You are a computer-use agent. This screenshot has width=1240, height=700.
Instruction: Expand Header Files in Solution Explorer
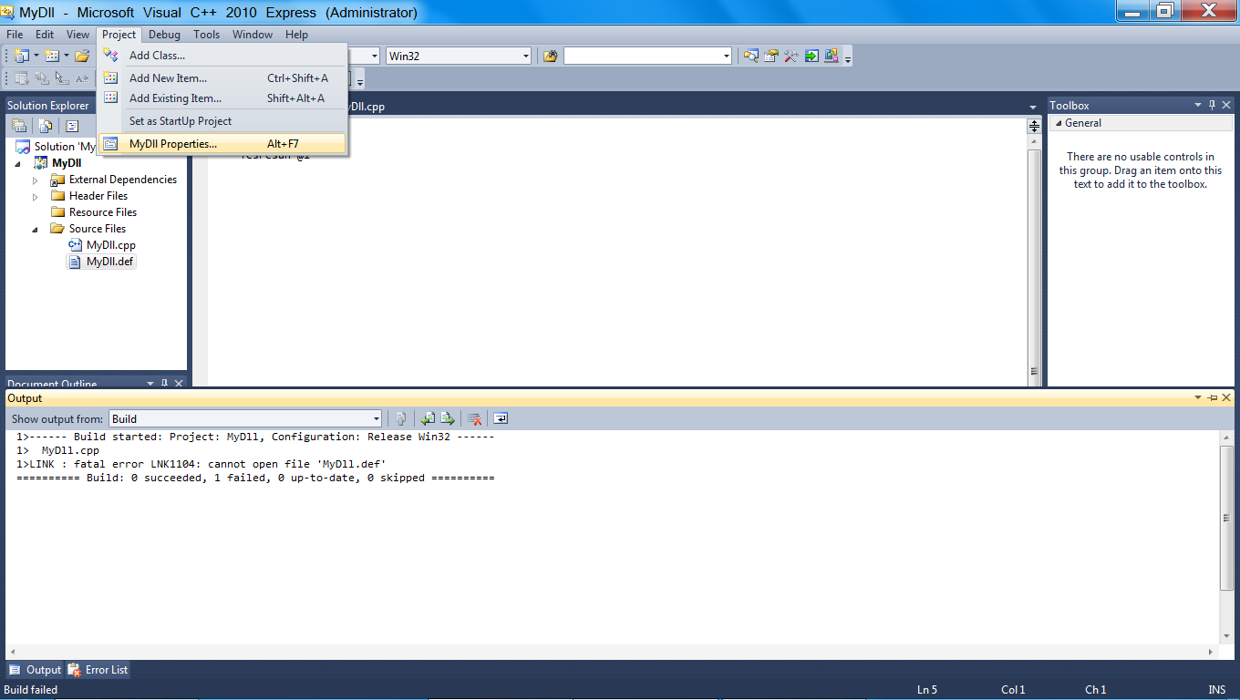[35, 195]
